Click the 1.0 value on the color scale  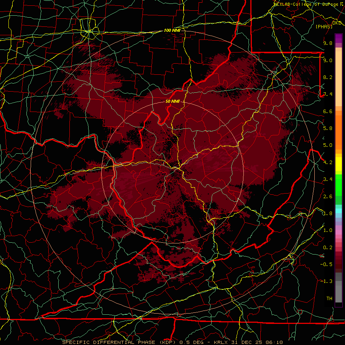tap(328, 230)
